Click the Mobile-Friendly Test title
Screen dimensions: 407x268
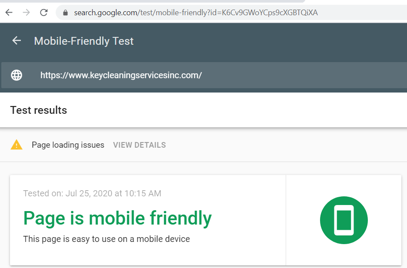84,41
